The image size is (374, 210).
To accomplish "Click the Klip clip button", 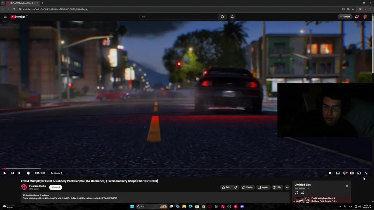I will pos(277,187).
